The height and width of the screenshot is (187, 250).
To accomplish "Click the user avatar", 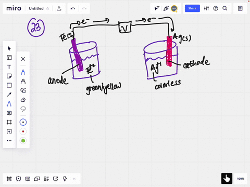I will tap(174, 8).
